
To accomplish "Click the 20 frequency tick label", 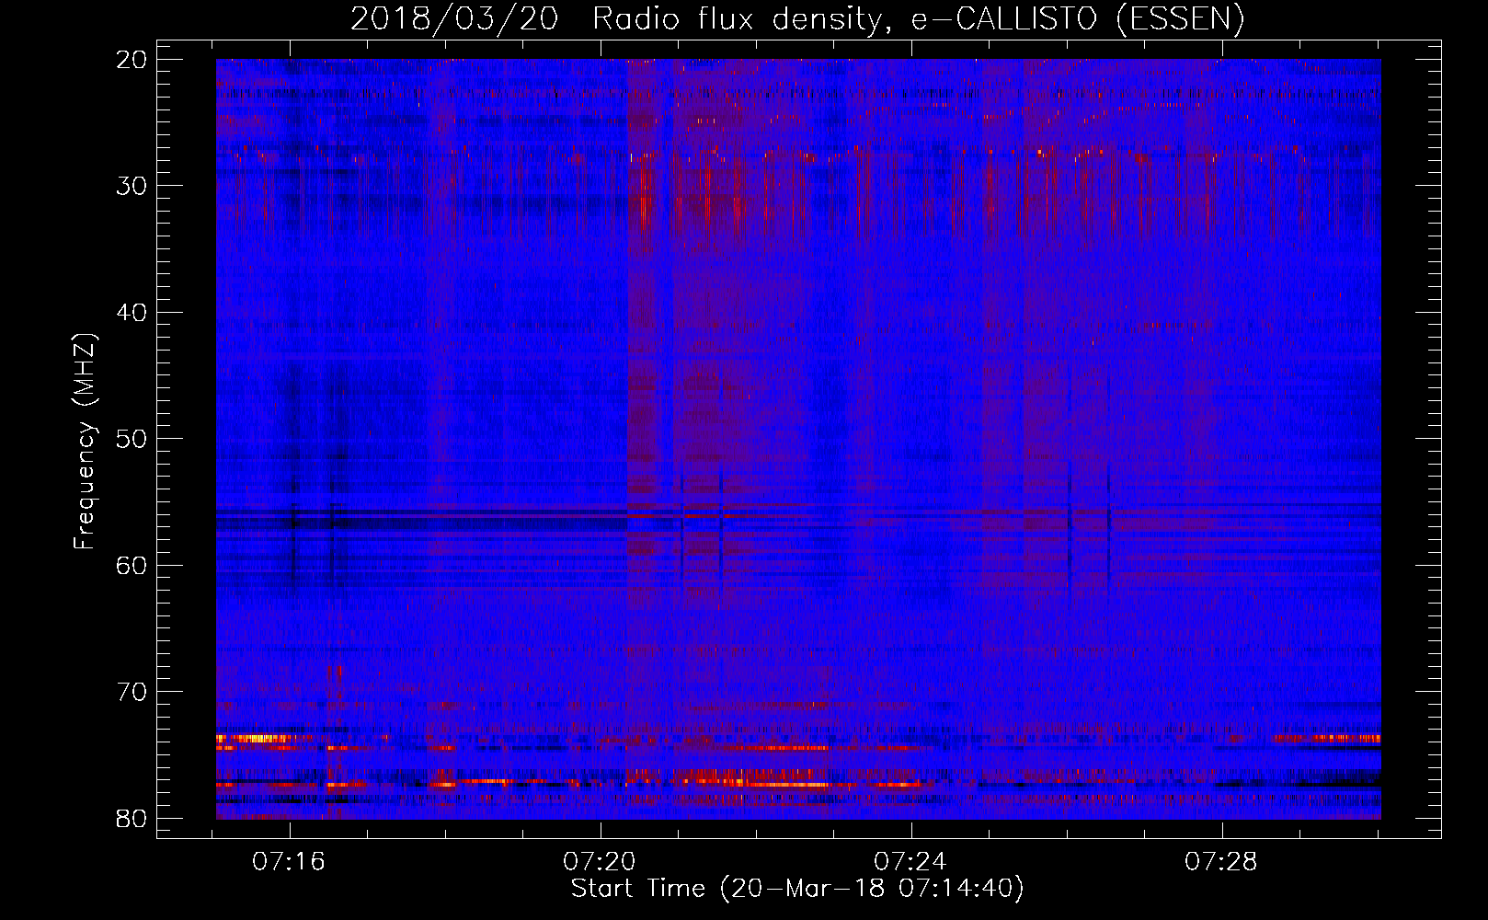I will point(132,60).
